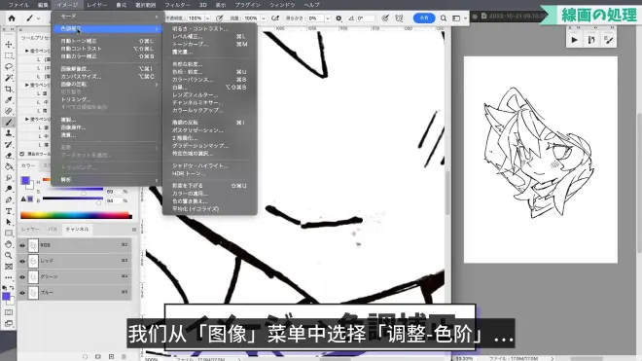This screenshot has height=361, width=642.
Task: Click the rainbow color spectrum bar
Action: pos(76,215)
